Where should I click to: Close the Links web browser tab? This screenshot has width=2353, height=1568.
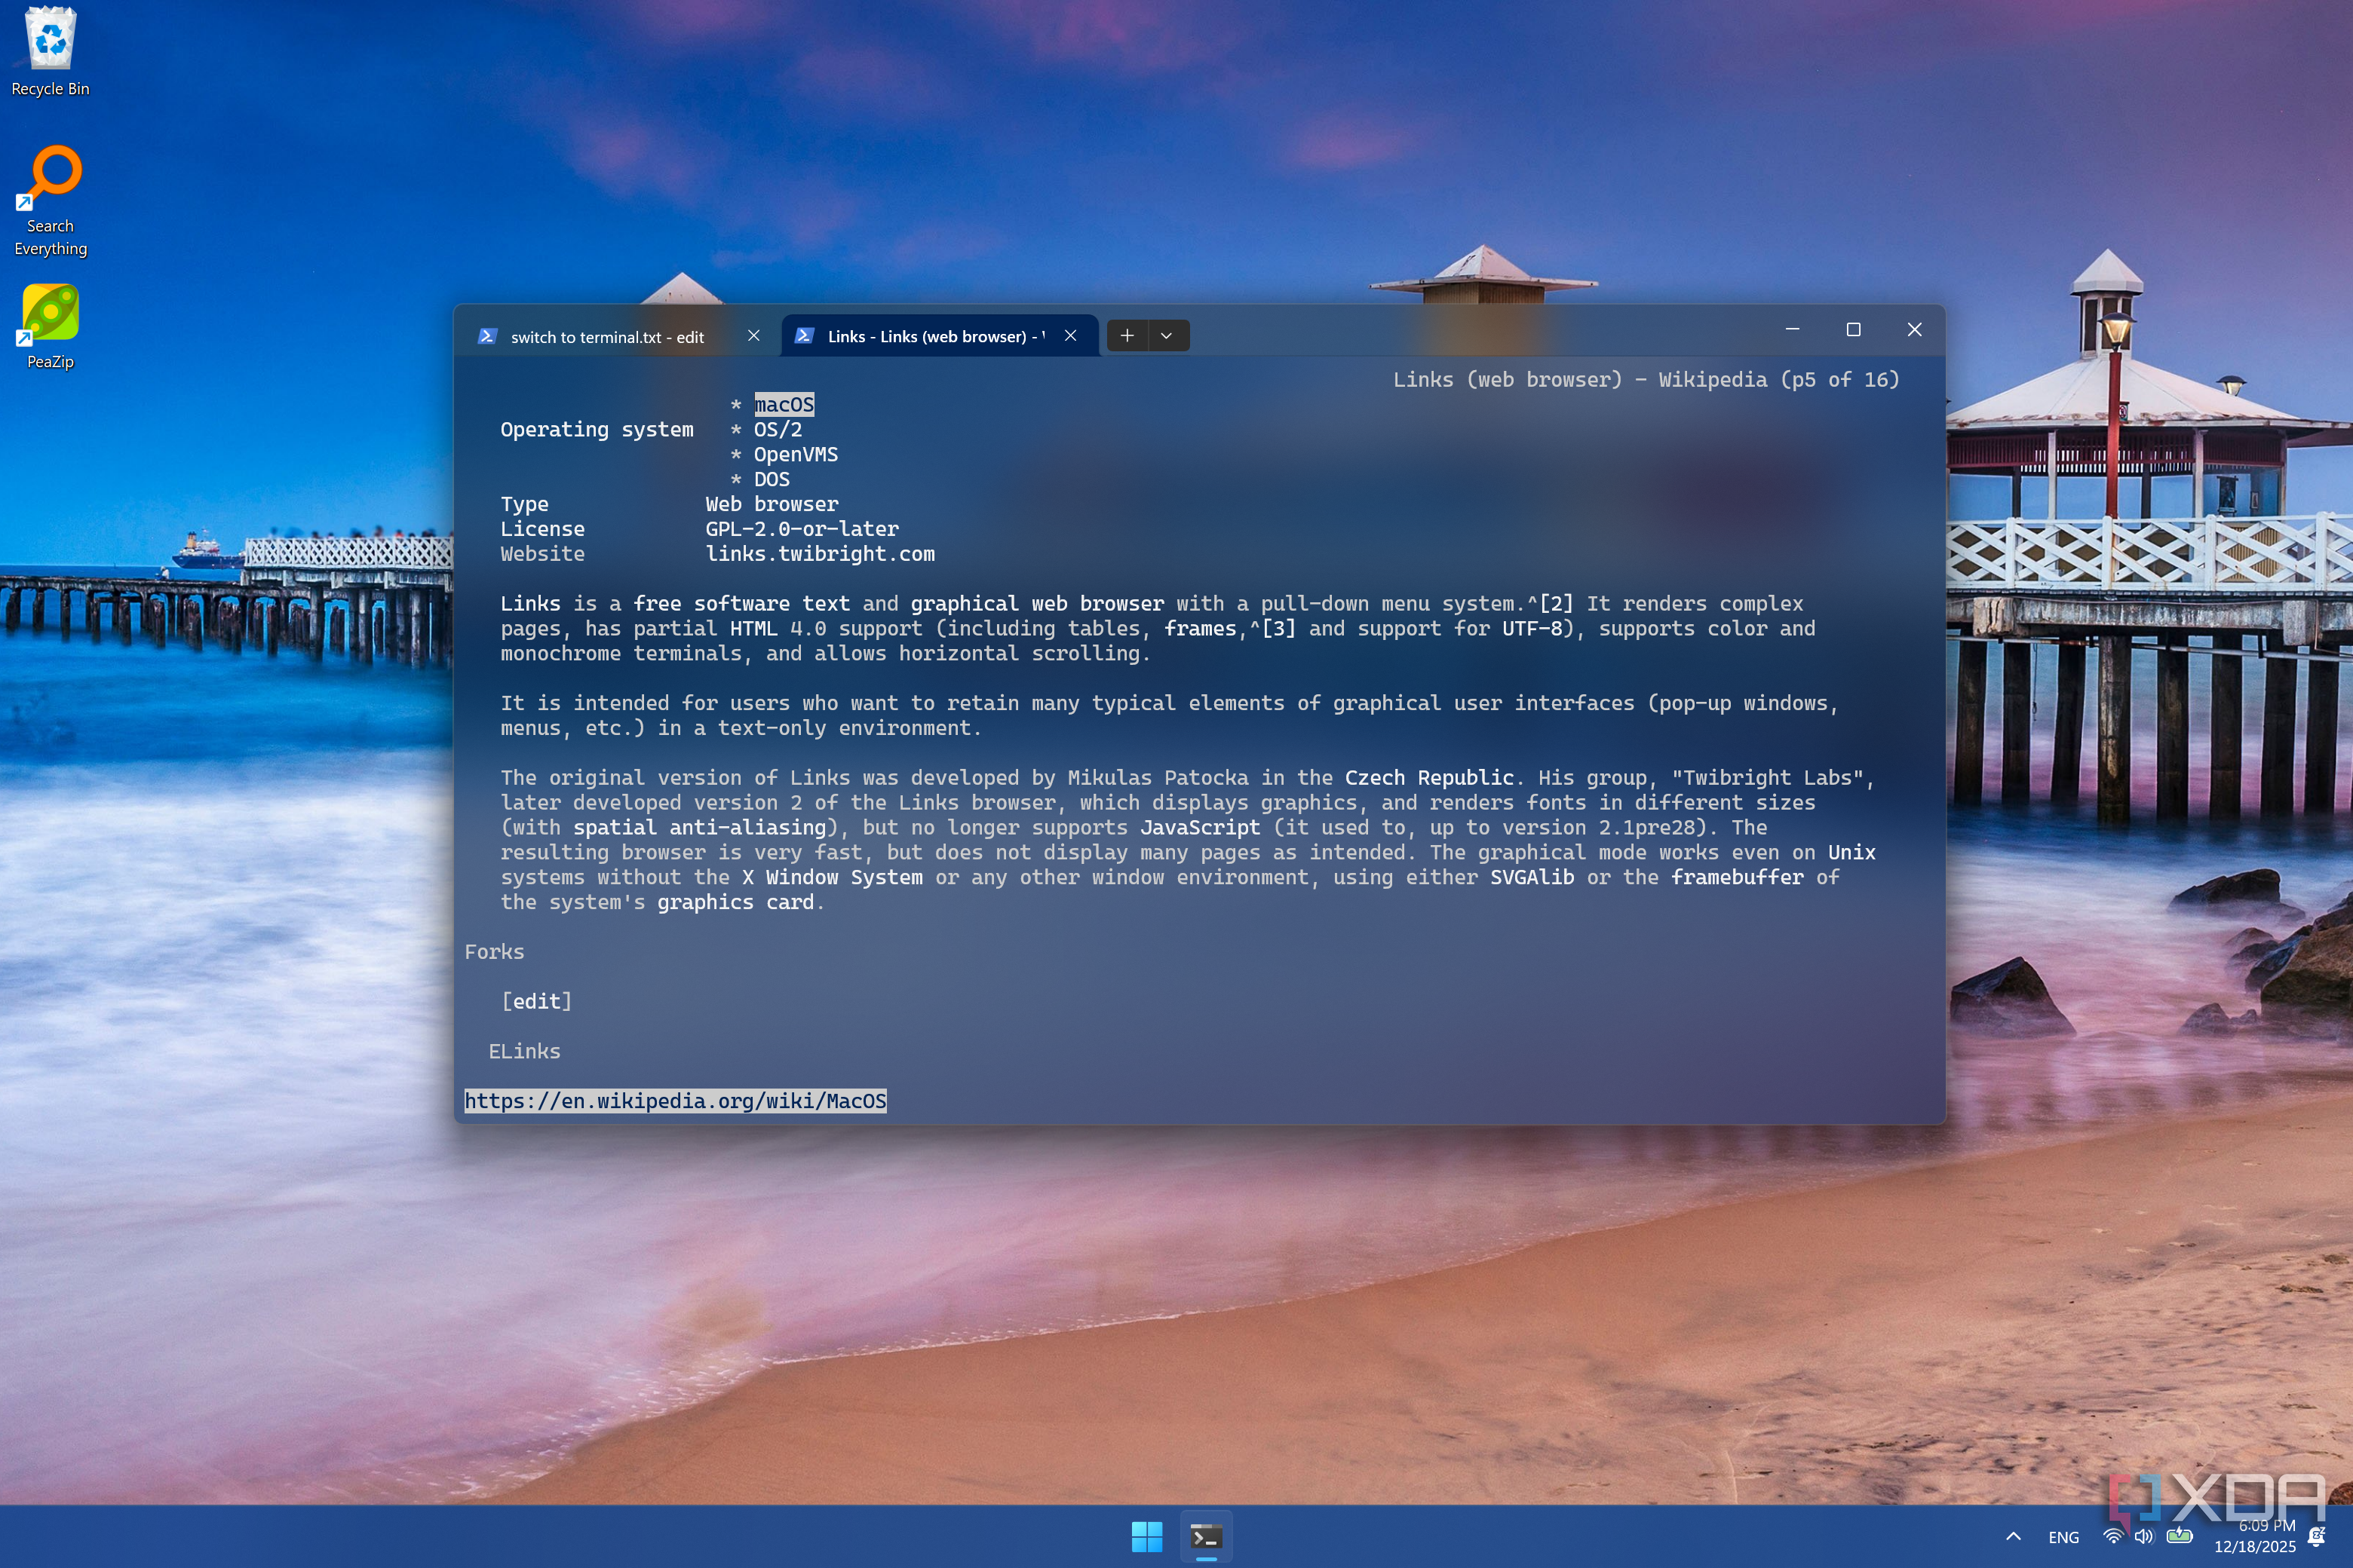click(x=1070, y=336)
